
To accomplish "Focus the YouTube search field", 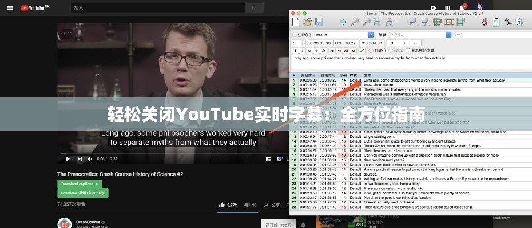I will (x=158, y=8).
